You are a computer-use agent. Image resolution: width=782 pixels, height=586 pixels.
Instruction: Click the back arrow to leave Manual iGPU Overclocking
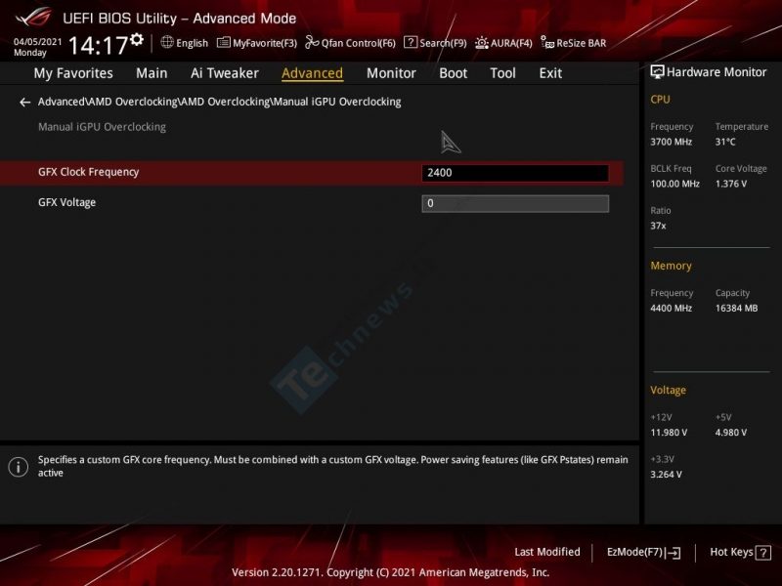pos(25,102)
